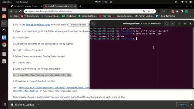
Task: Open the Apps bookmark
Action: click(x=15, y=16)
